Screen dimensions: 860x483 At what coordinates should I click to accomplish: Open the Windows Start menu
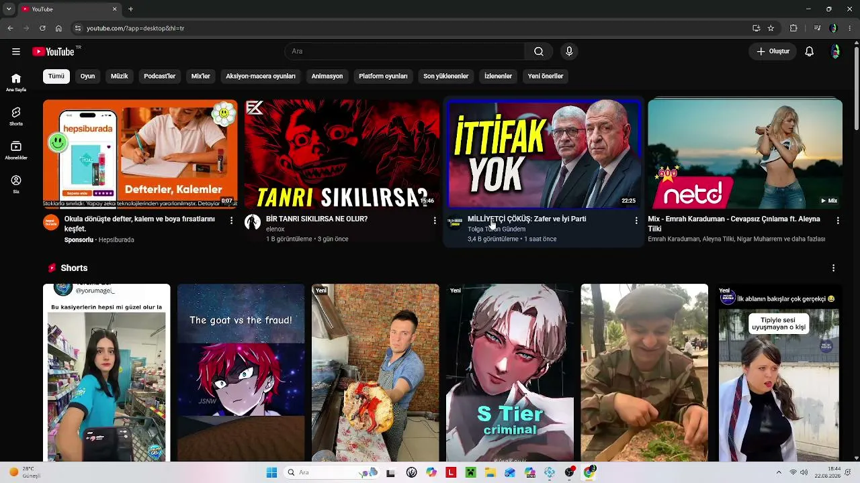[271, 472]
